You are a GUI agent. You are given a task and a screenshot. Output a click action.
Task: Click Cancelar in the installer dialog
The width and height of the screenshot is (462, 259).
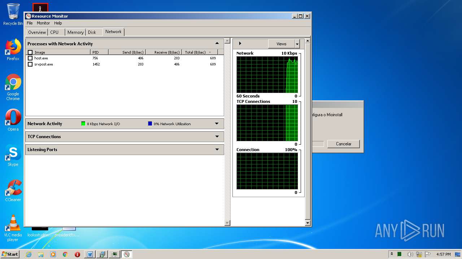(x=344, y=144)
